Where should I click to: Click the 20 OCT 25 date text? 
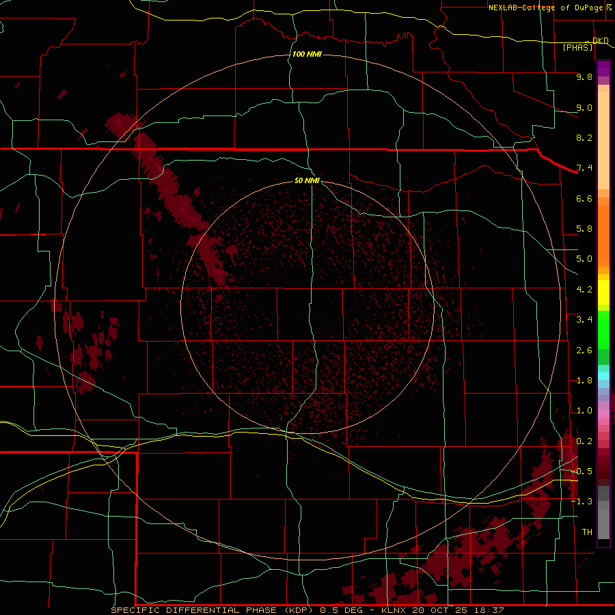438,610
